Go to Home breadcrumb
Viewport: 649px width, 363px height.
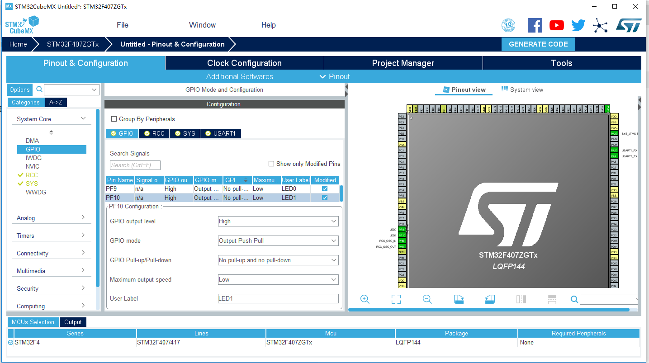[x=18, y=44]
